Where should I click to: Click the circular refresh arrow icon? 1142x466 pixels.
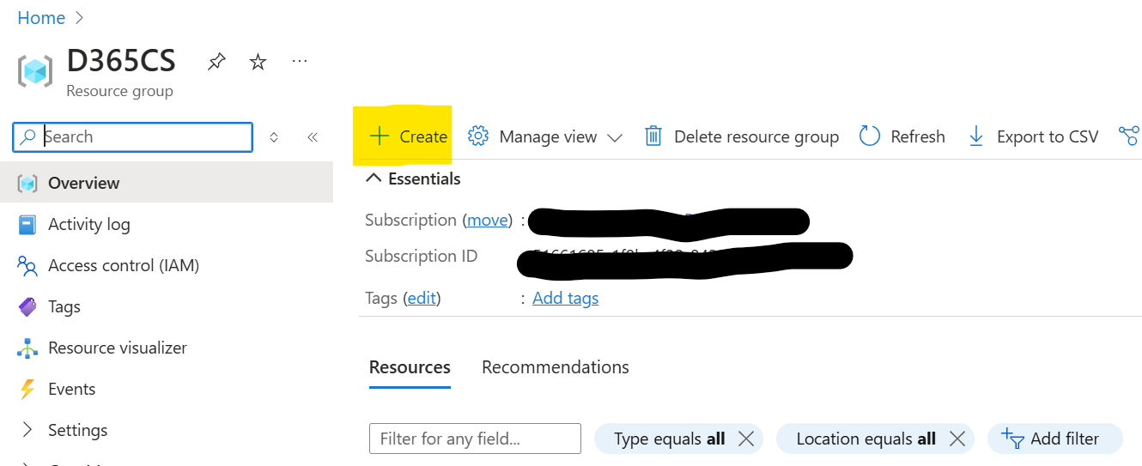tap(870, 136)
